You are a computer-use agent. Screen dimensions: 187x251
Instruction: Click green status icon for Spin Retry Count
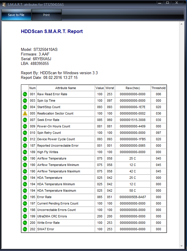(25, 133)
